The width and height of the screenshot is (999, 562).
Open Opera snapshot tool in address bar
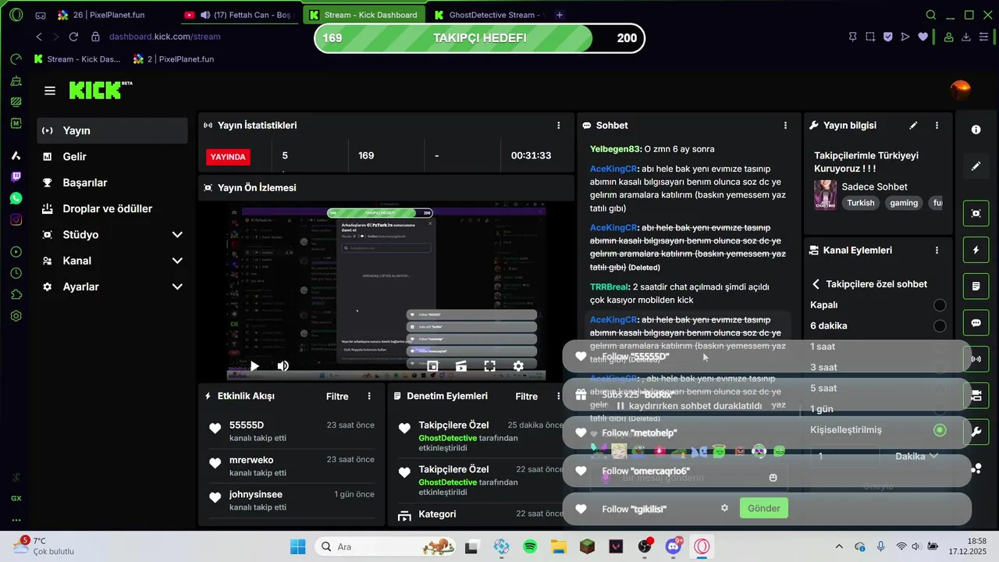[870, 37]
